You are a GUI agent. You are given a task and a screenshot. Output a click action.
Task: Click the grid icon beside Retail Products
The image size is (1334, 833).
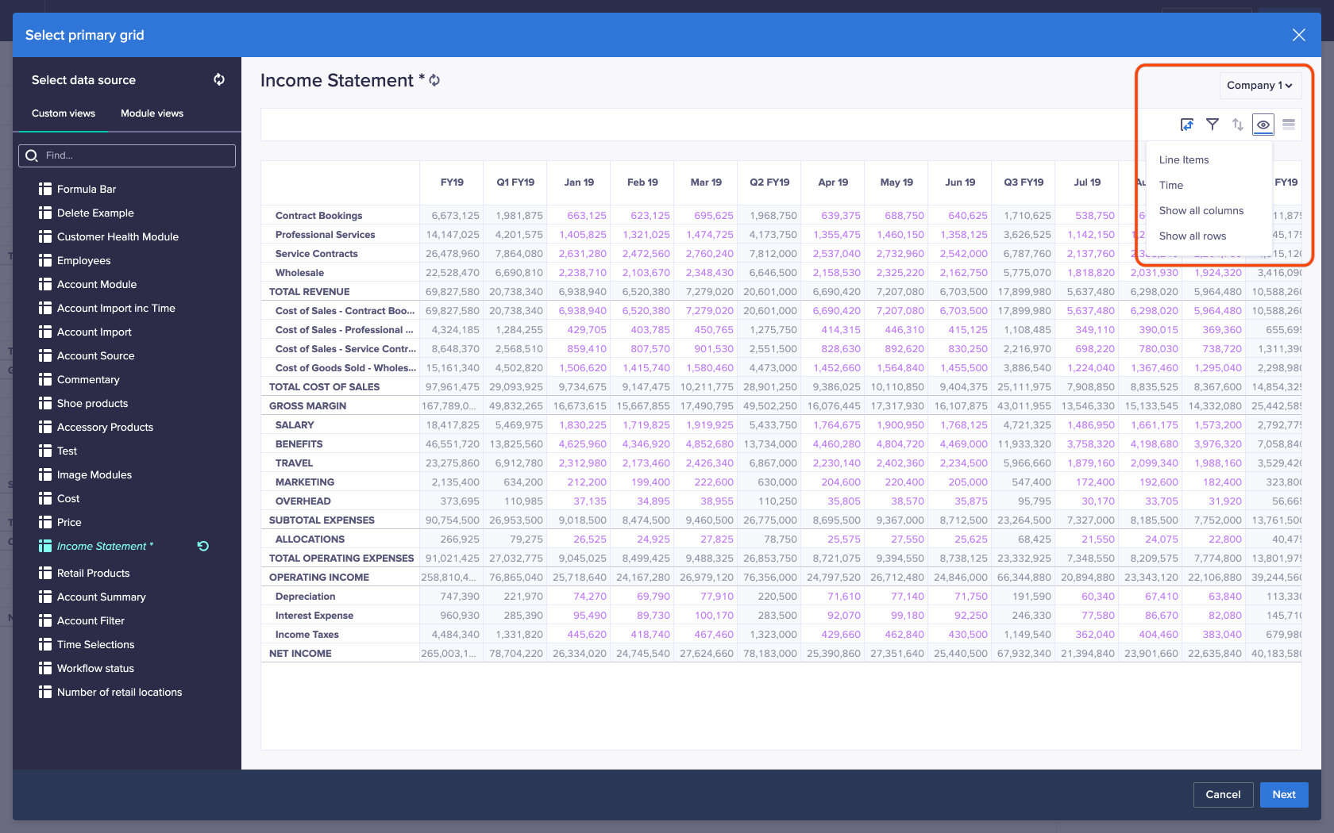tap(45, 573)
